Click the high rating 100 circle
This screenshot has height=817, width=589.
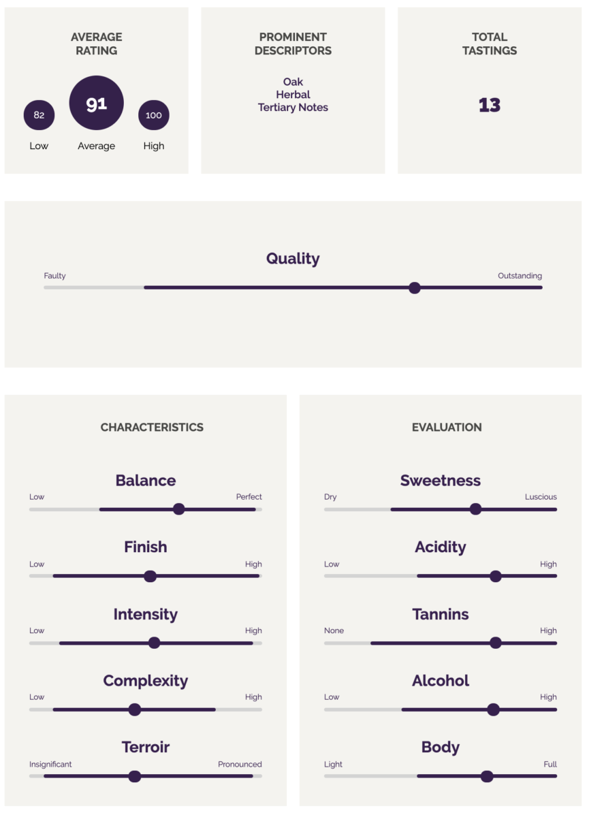click(x=154, y=115)
